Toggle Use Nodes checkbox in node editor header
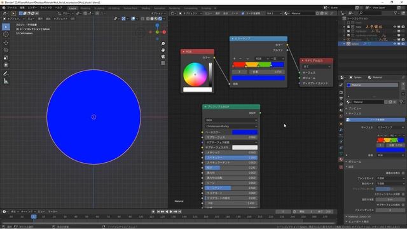This screenshot has height=229, width=407. (x=243, y=13)
